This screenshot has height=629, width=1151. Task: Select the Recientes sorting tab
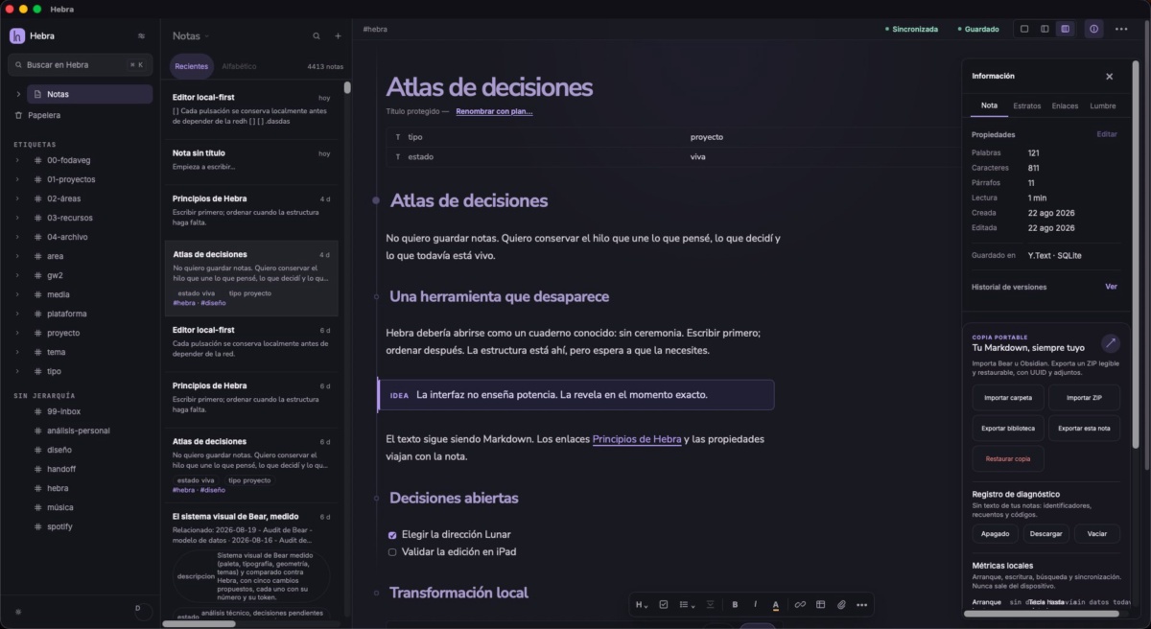coord(191,66)
